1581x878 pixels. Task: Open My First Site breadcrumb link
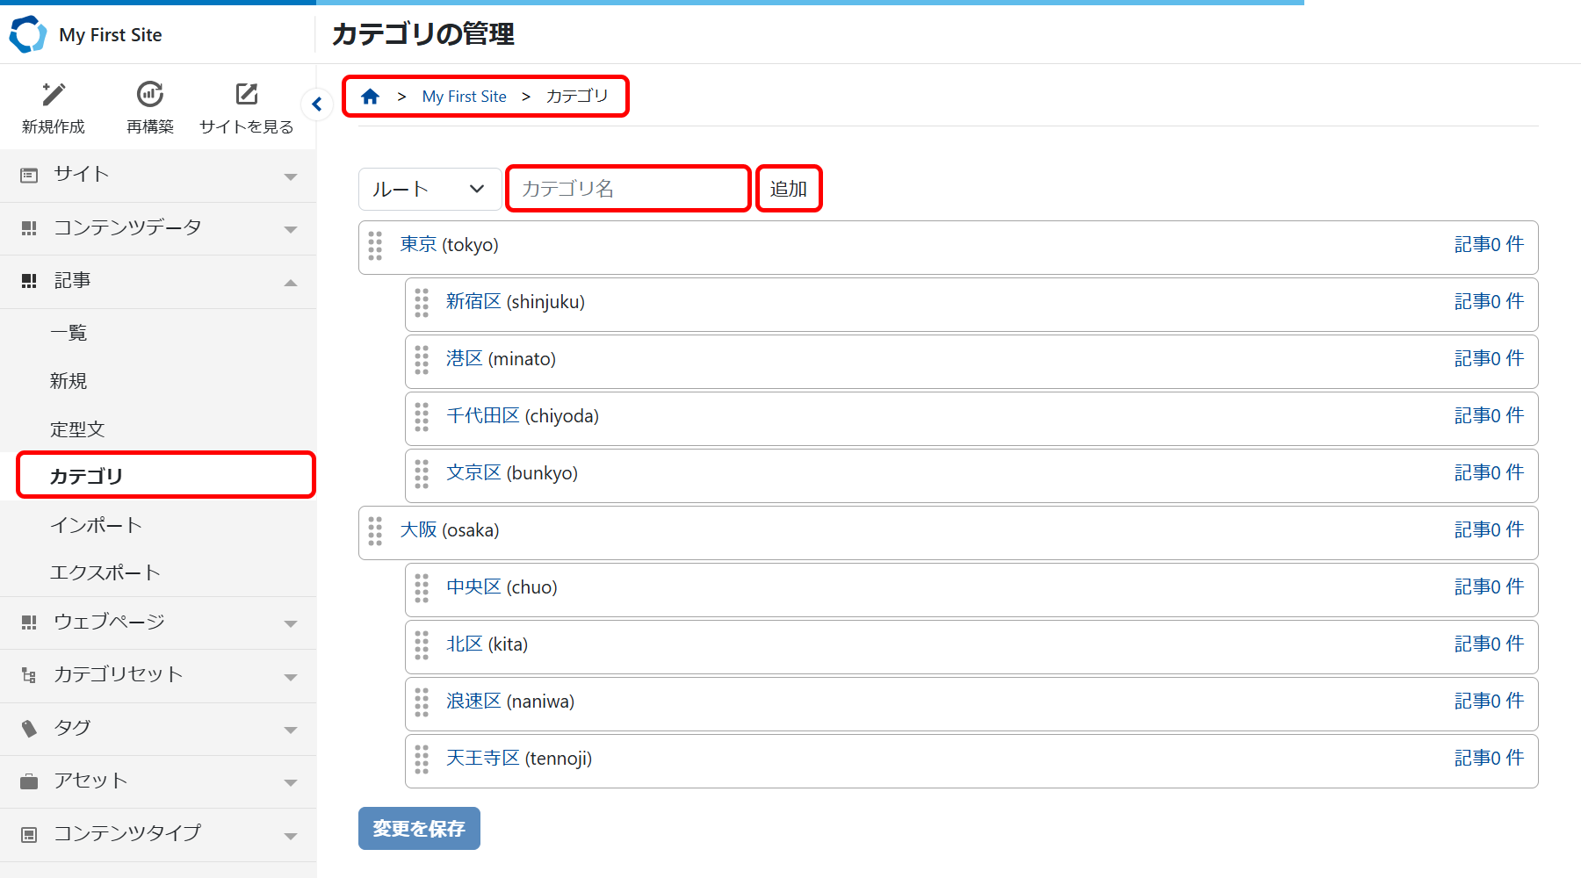(x=464, y=97)
